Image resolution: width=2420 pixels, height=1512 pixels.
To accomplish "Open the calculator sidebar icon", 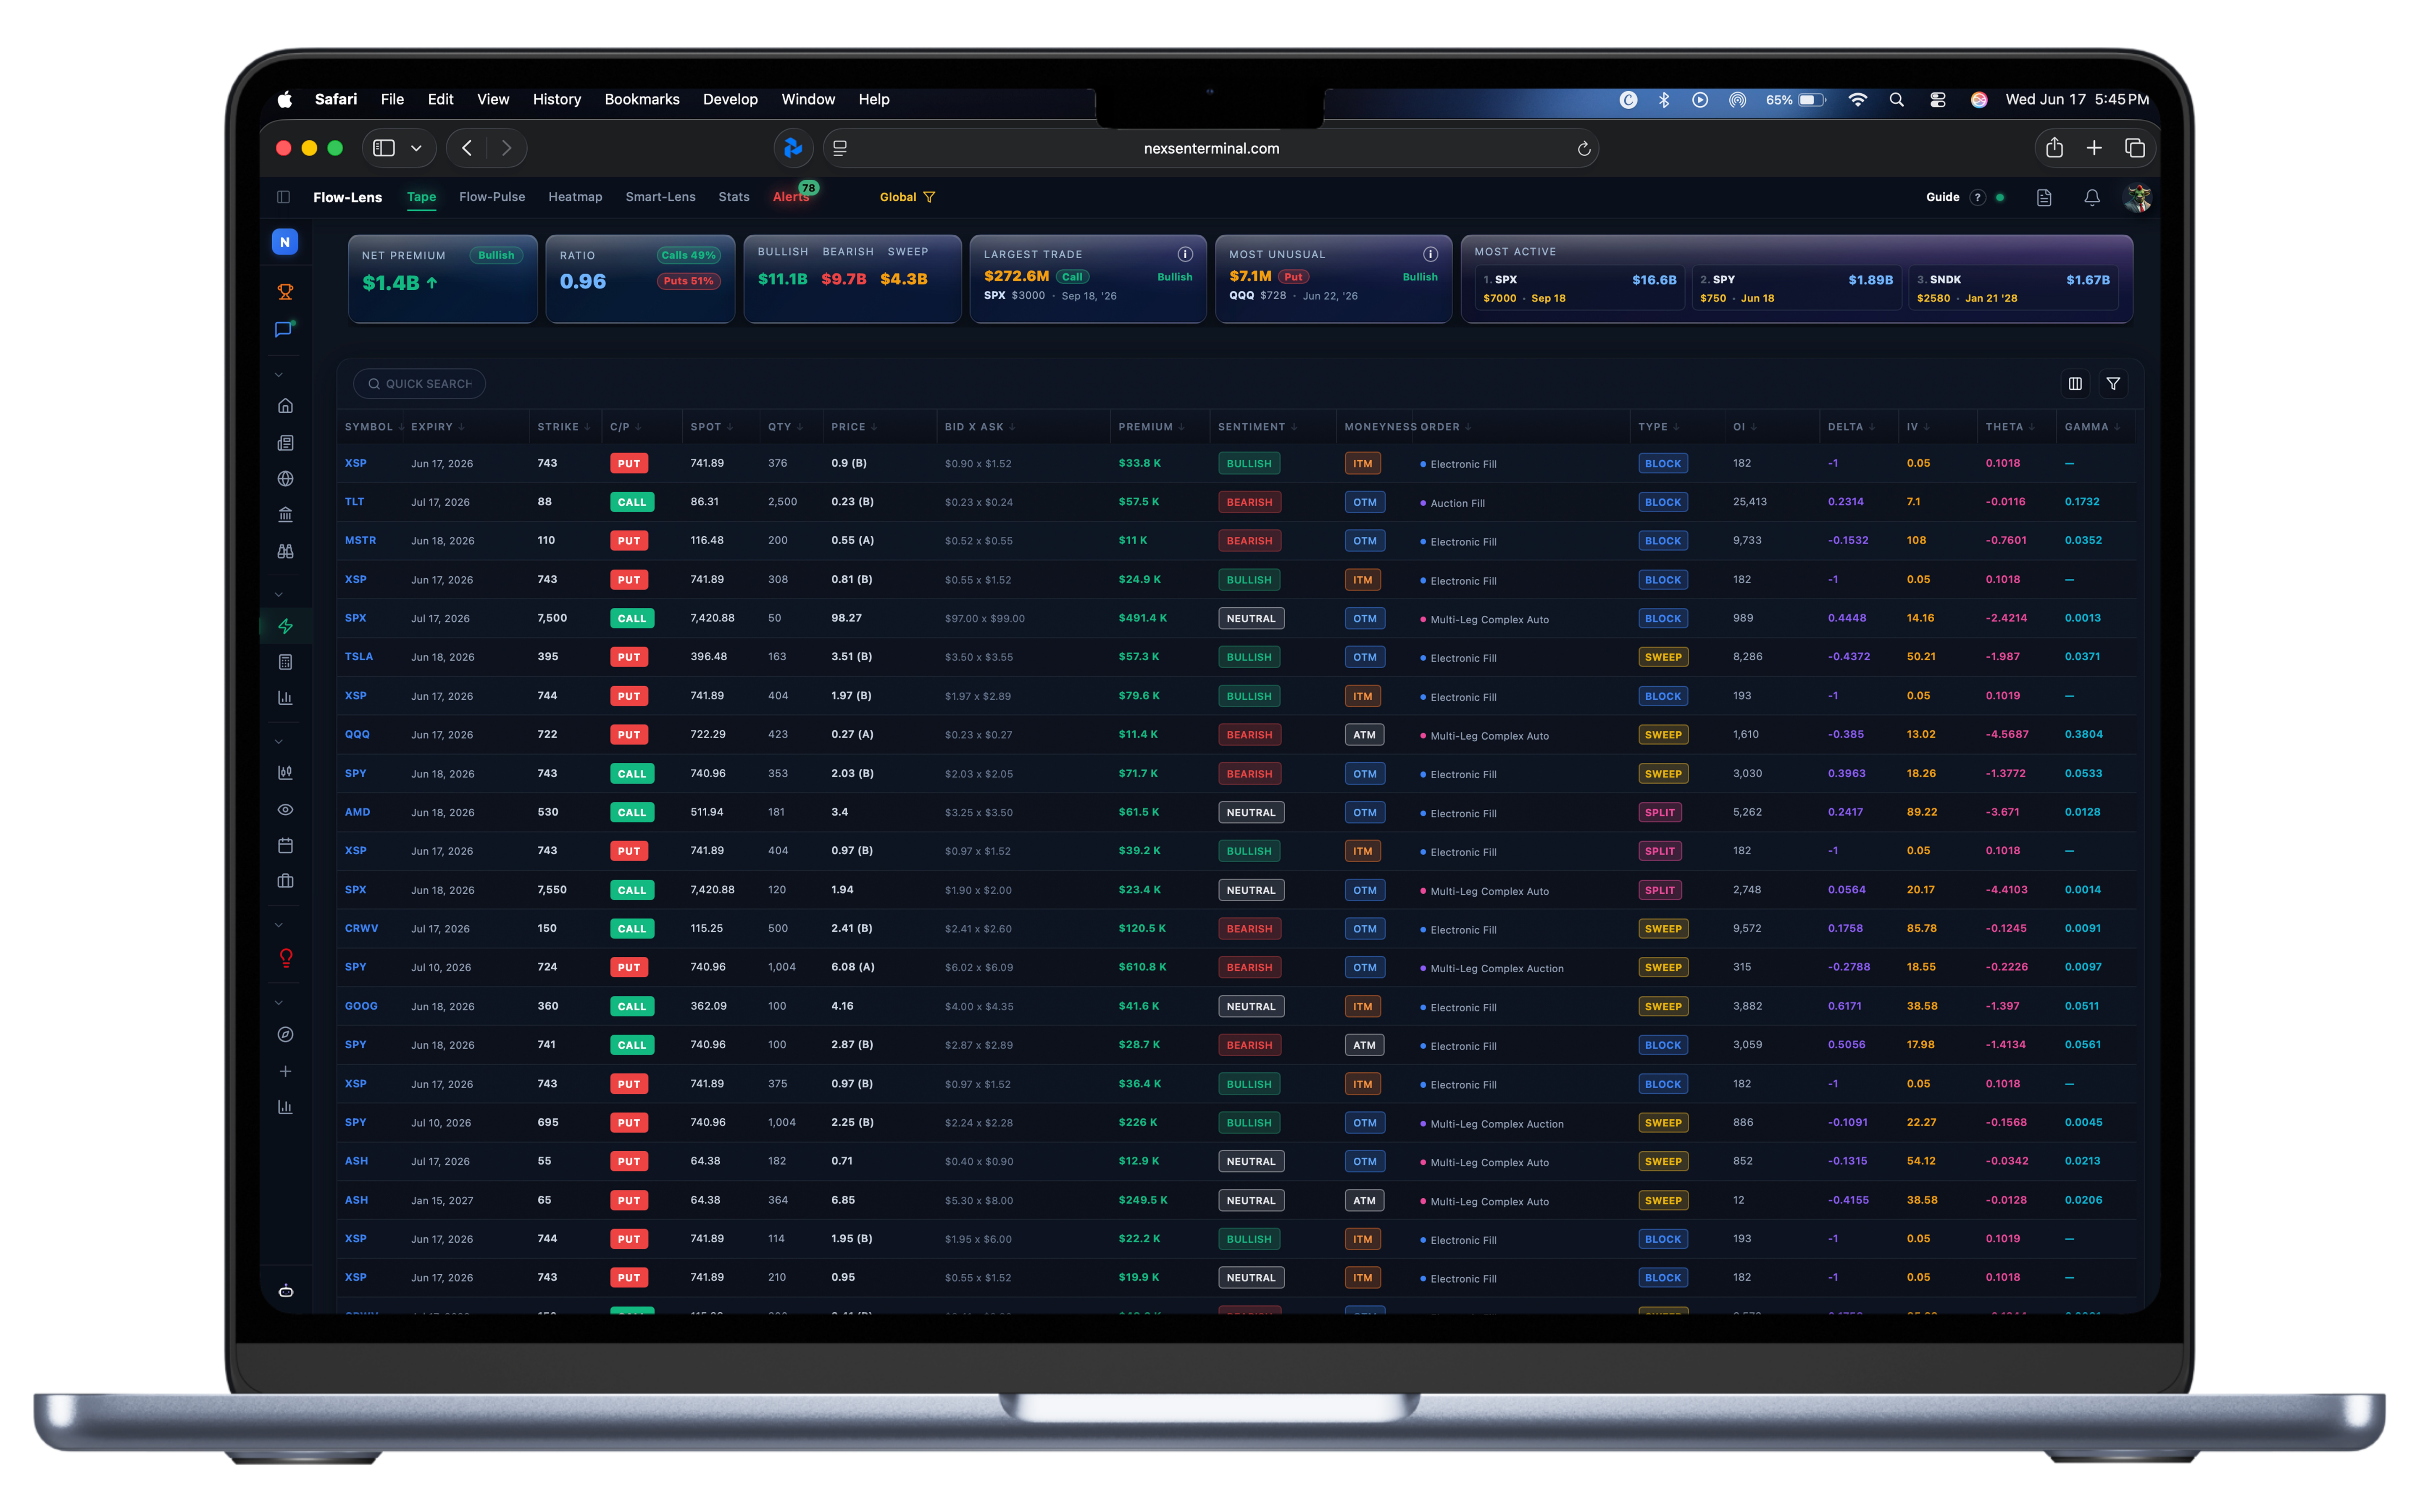I will (x=285, y=662).
